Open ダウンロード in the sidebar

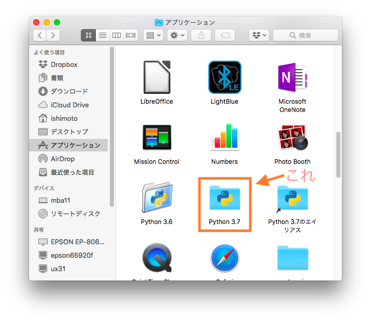tap(68, 91)
